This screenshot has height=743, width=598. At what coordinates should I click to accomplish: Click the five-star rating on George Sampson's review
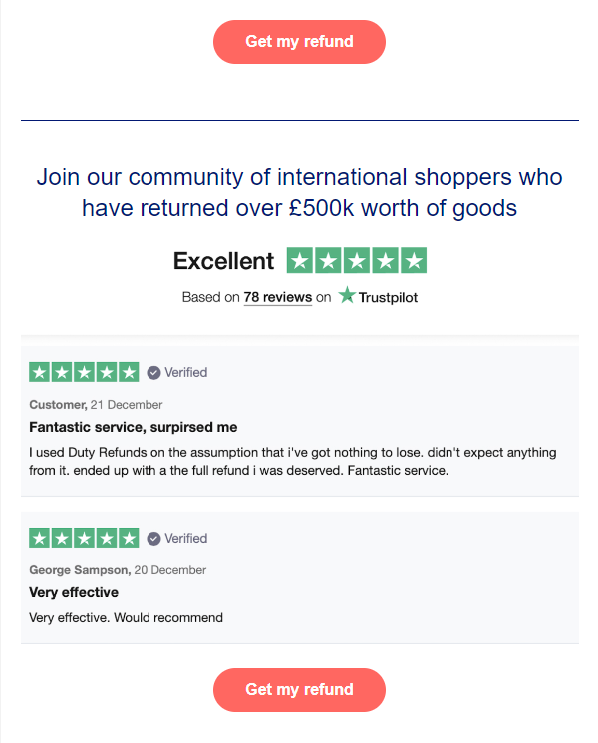[x=84, y=539]
